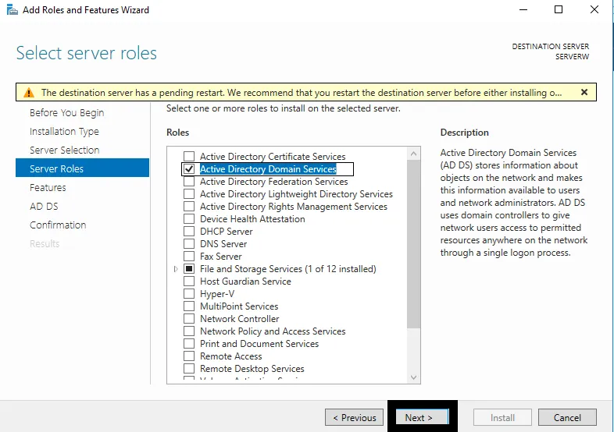Check MultiPoint Services role

[x=189, y=306]
